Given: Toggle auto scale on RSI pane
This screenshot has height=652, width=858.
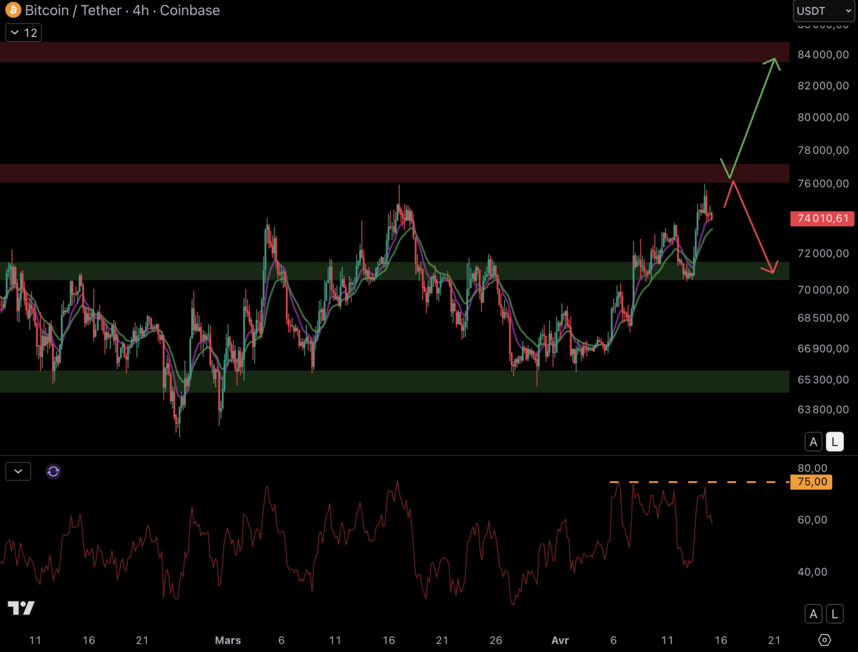Looking at the screenshot, I should 813,614.
